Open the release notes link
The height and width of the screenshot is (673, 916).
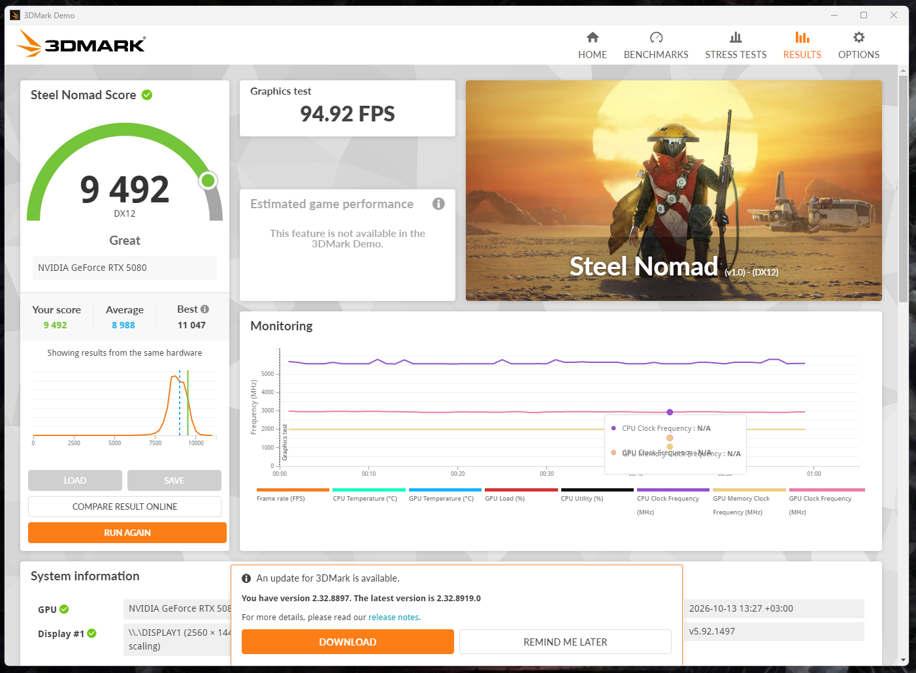pos(394,617)
